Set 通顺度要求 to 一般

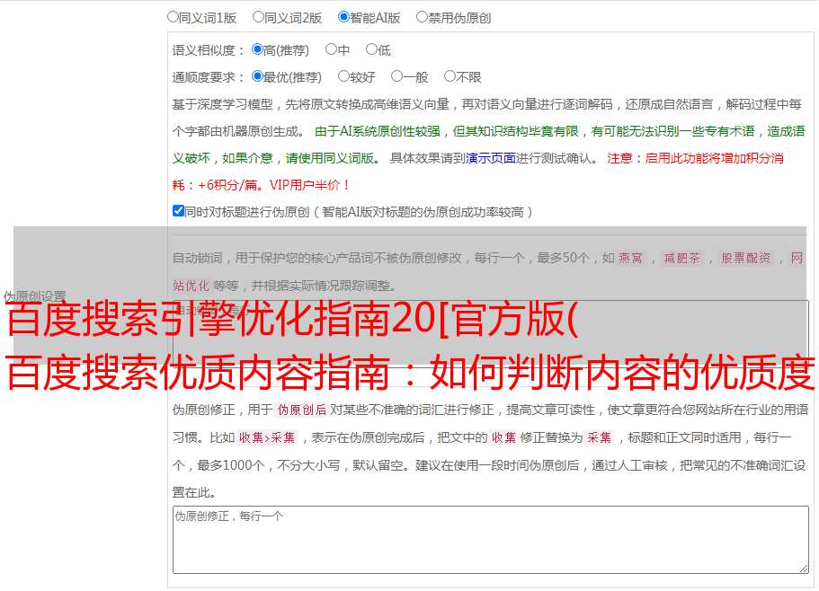[396, 76]
